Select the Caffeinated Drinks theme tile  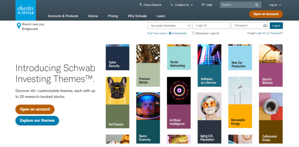coord(271,118)
